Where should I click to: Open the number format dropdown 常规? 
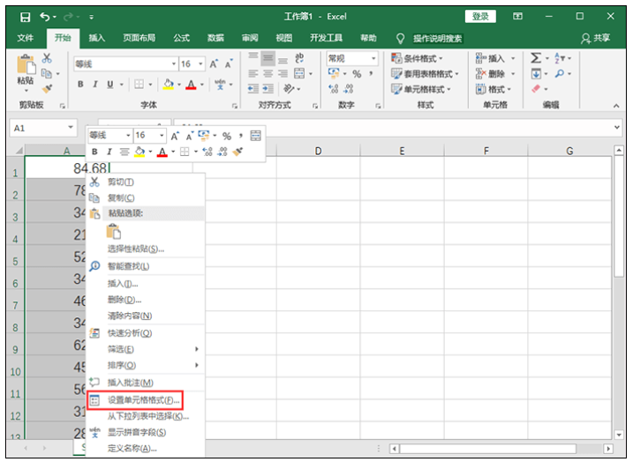point(373,58)
